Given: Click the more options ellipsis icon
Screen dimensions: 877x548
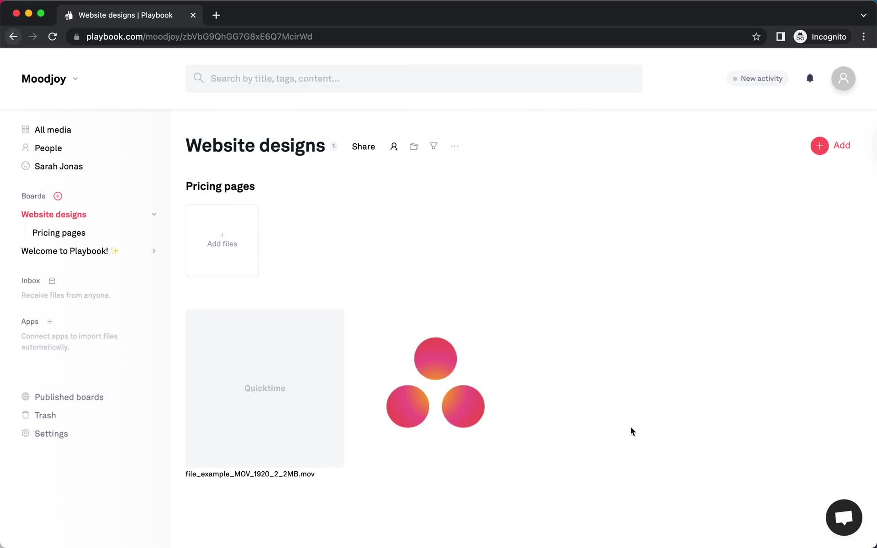Looking at the screenshot, I should pyautogui.click(x=454, y=146).
